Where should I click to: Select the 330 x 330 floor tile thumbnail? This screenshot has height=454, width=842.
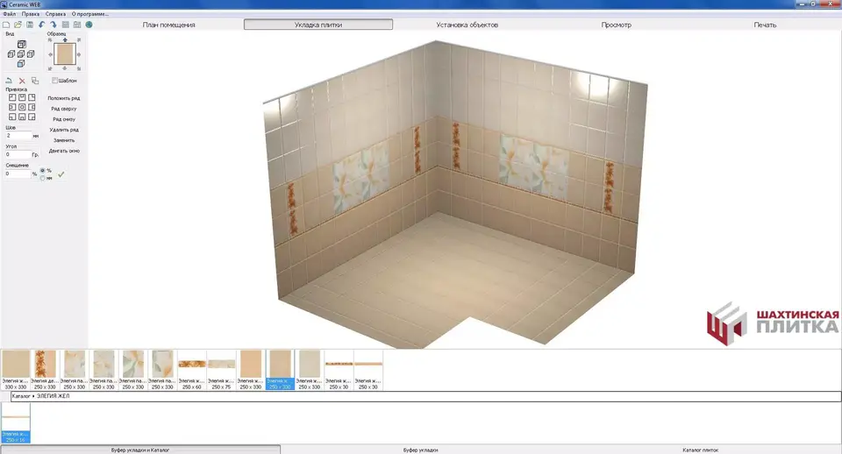pos(16,370)
